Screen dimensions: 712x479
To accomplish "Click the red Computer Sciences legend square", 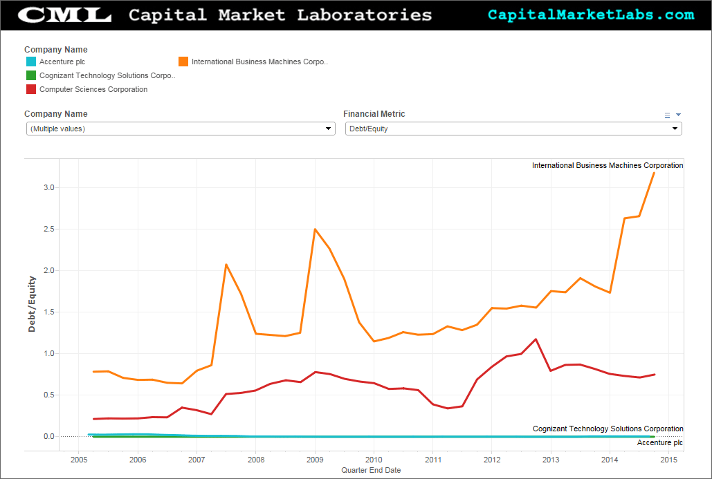I will pyautogui.click(x=30, y=90).
